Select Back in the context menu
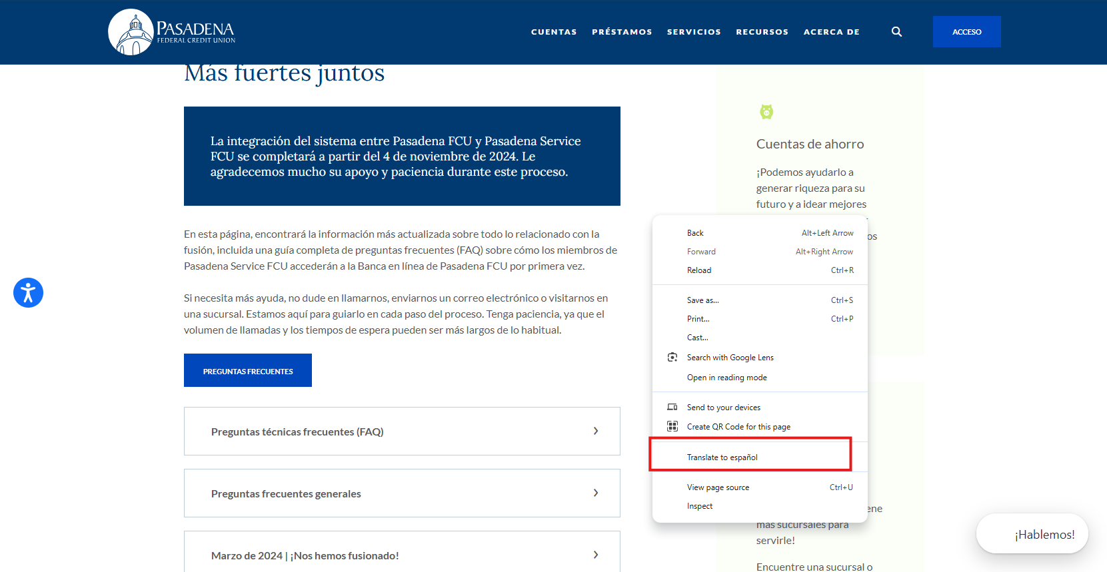This screenshot has width=1107, height=572. click(760, 233)
